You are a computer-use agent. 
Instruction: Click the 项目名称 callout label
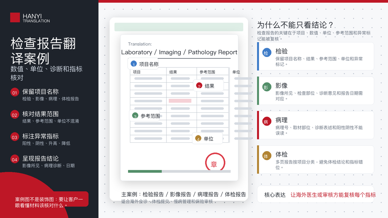tap(149, 64)
